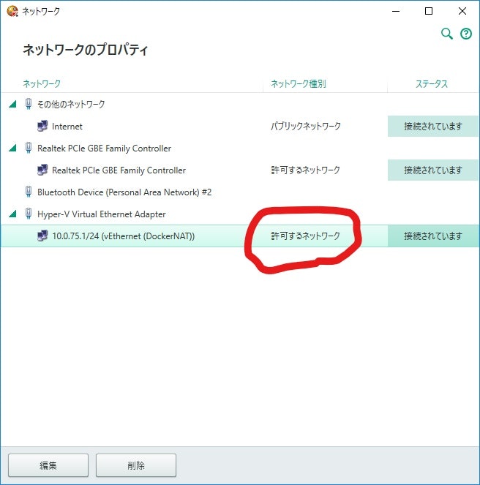Select the Hyper-V Virtual Ethernet Adapter group label
The width and height of the screenshot is (480, 485).
pos(102,214)
